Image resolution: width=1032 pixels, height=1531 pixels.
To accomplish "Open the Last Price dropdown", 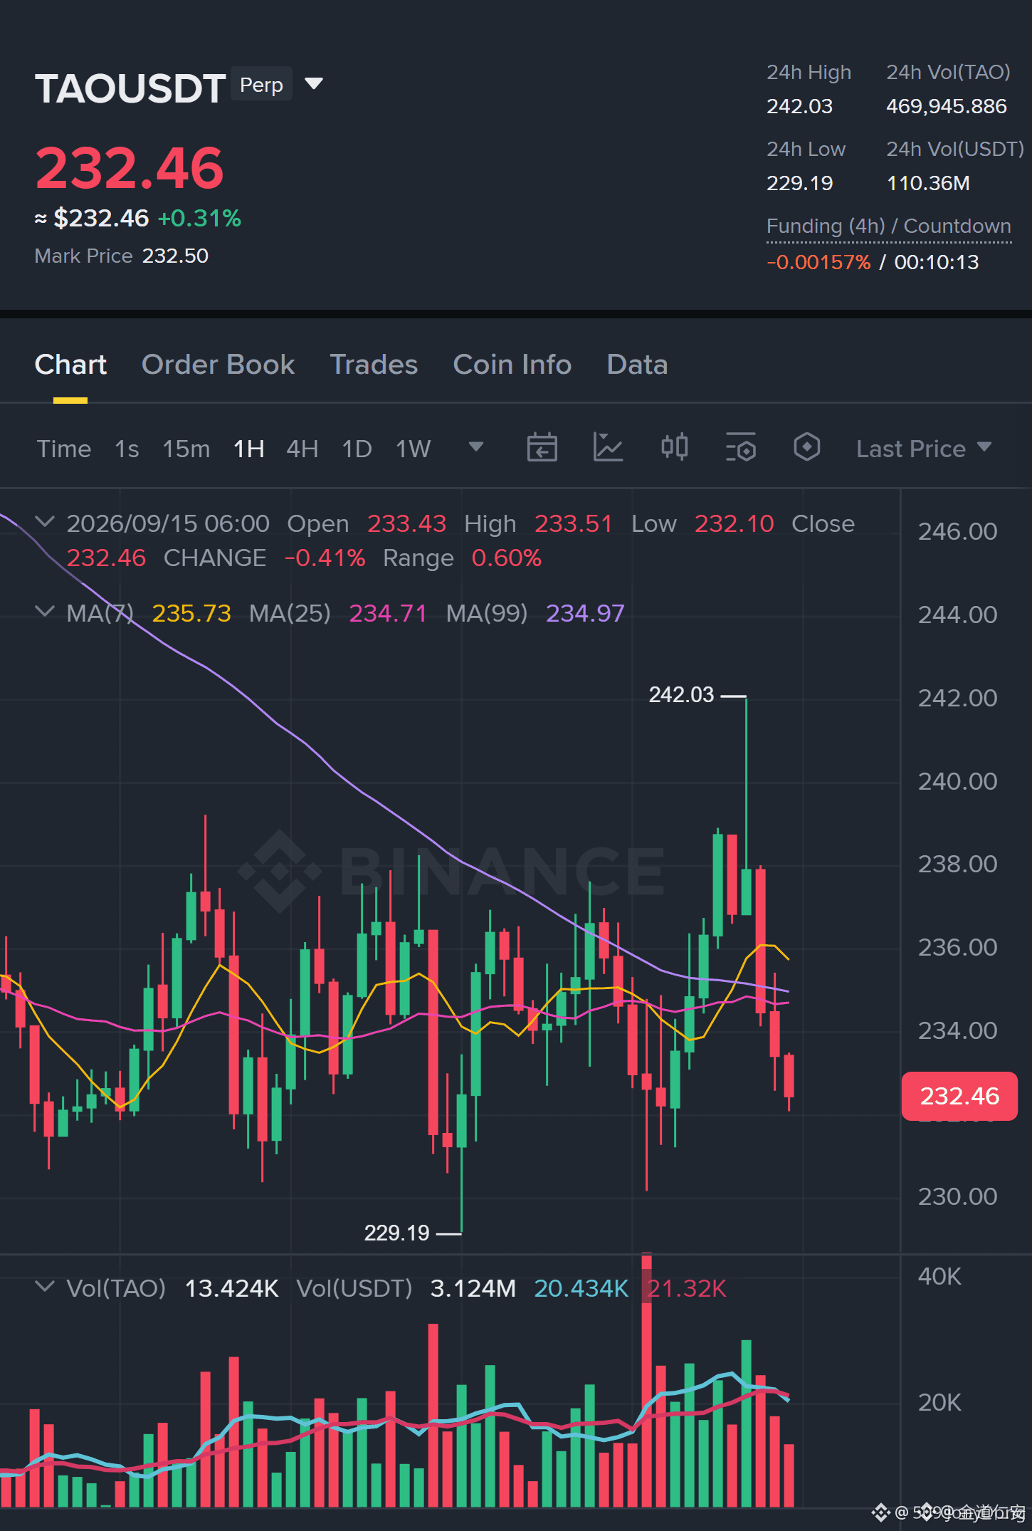I will [923, 449].
